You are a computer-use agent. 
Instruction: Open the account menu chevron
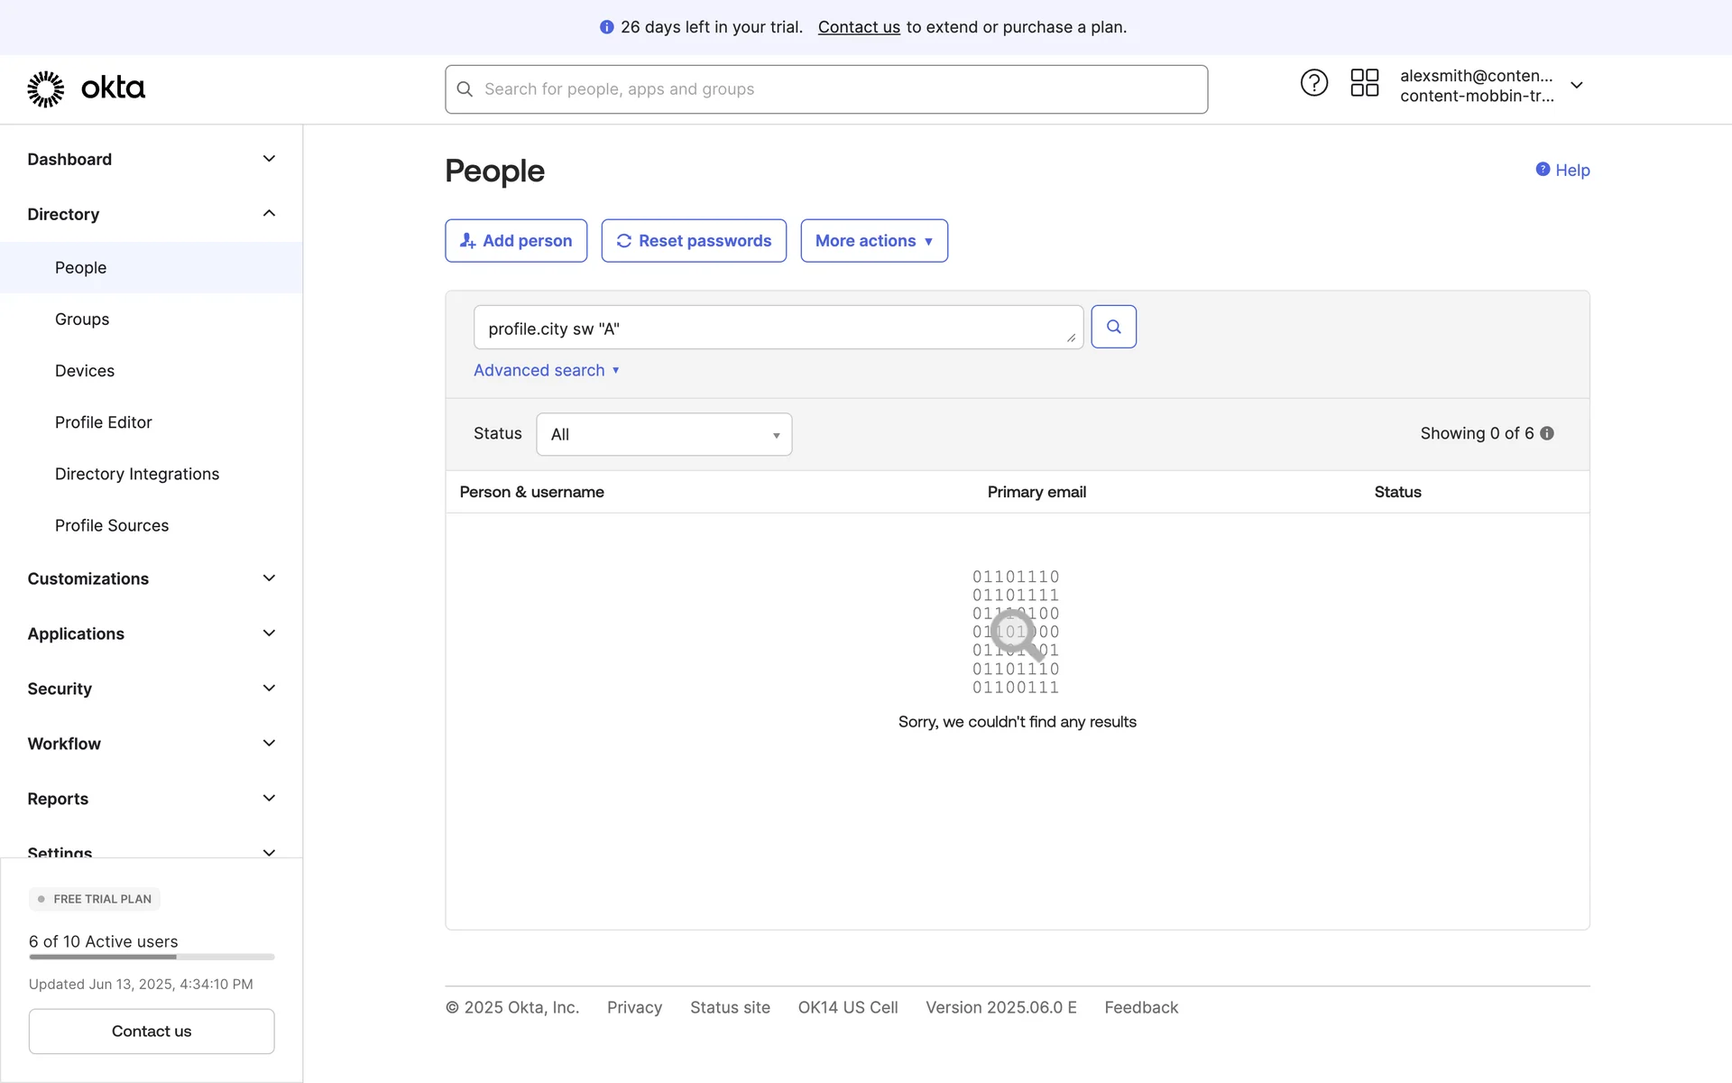click(x=1576, y=86)
